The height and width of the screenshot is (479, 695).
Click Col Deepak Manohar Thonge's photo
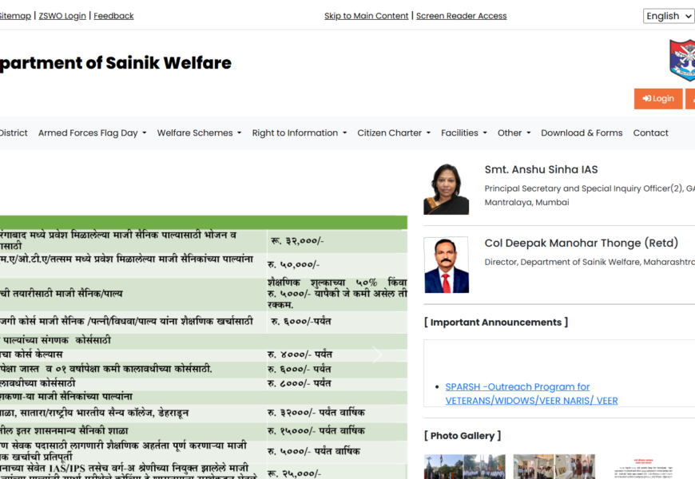446,265
